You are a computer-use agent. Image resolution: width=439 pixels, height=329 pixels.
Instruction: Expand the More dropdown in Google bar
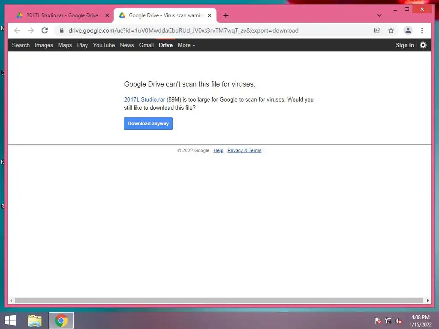coord(186,45)
